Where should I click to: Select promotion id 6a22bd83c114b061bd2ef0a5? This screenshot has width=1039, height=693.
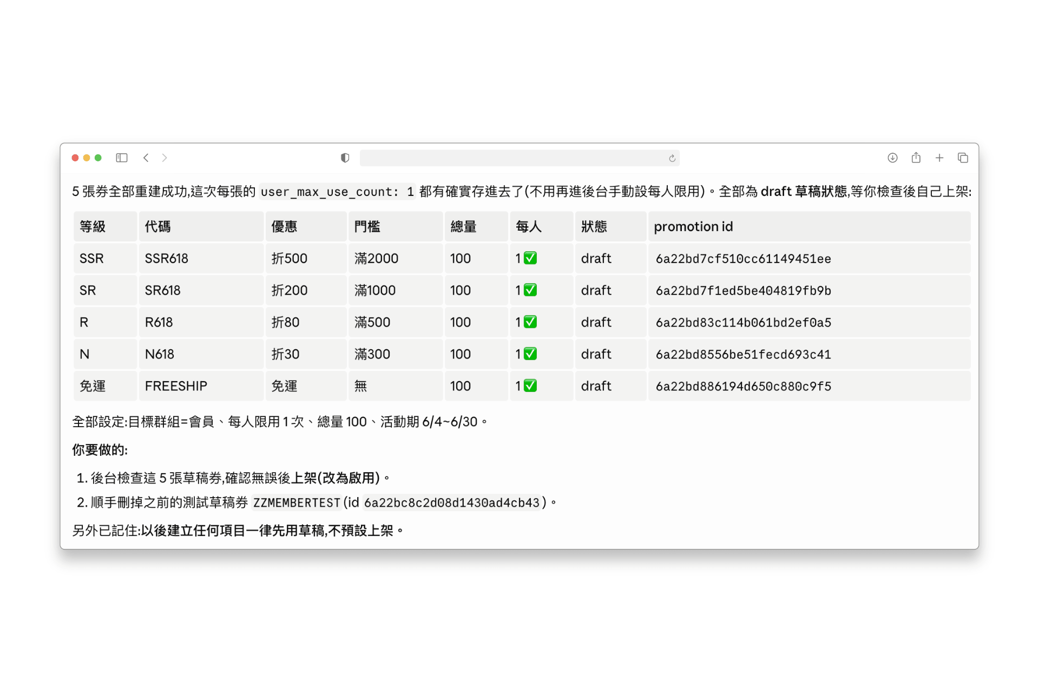tap(743, 323)
